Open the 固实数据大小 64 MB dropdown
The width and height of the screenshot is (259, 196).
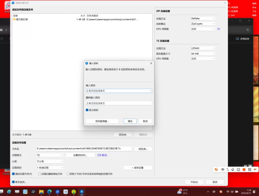coord(203,53)
